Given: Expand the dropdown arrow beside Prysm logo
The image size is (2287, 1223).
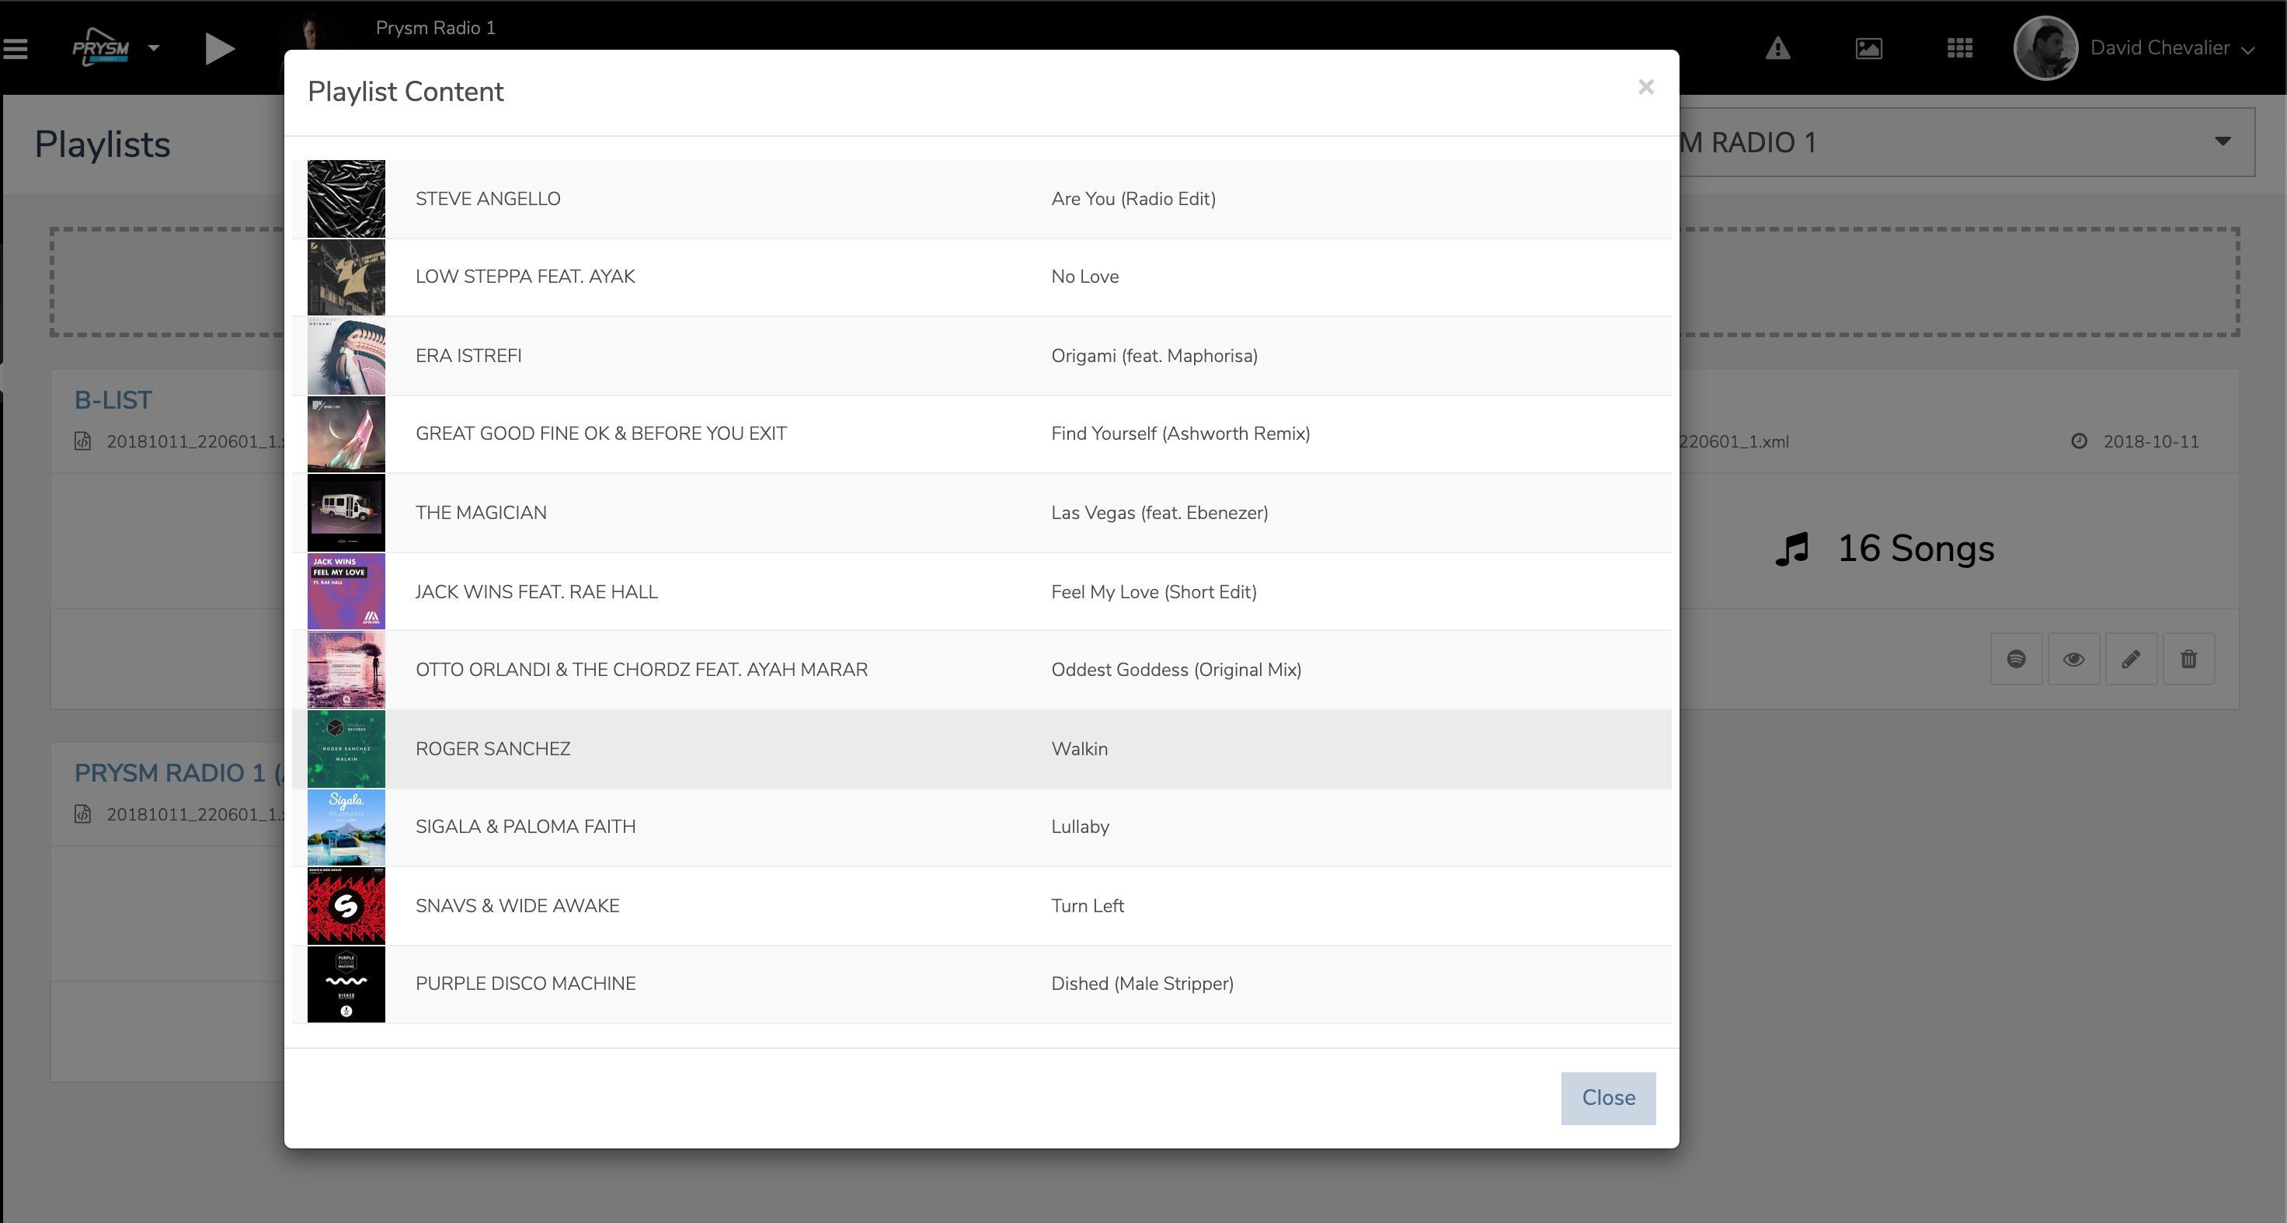Looking at the screenshot, I should tap(154, 48).
